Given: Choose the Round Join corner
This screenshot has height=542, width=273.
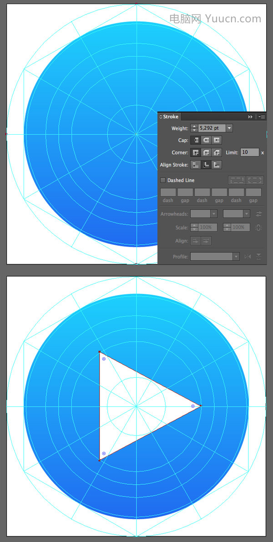Looking at the screenshot, I should (206, 152).
